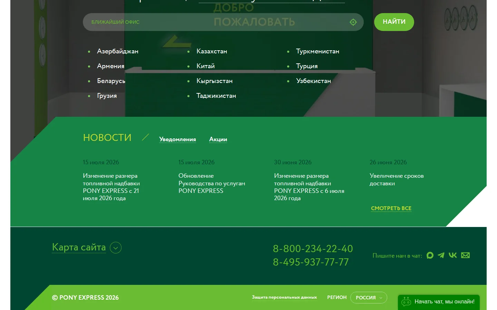Viewport: 497px width, 310px height.
Task: Open news Увеличение сроков доставки
Action: pyautogui.click(x=397, y=179)
